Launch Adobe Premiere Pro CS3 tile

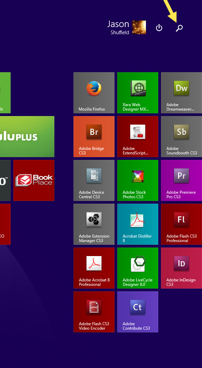tap(181, 180)
